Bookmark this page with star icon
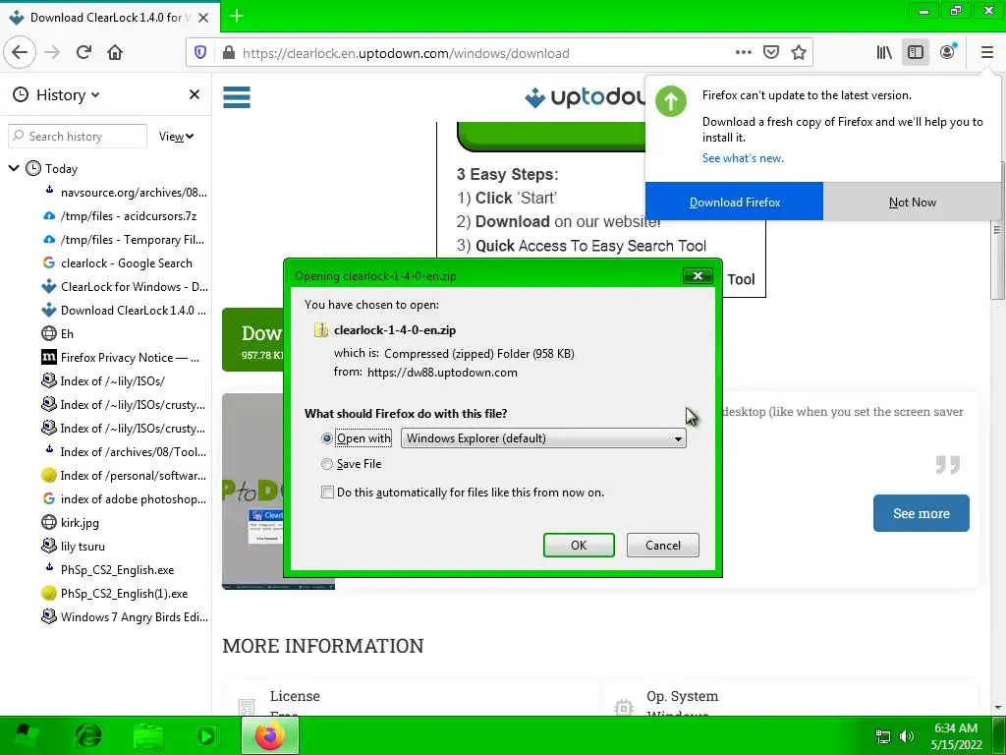 pyautogui.click(x=798, y=53)
